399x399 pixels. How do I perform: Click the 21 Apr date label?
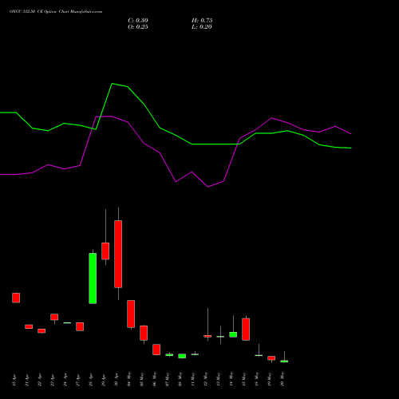(27, 380)
